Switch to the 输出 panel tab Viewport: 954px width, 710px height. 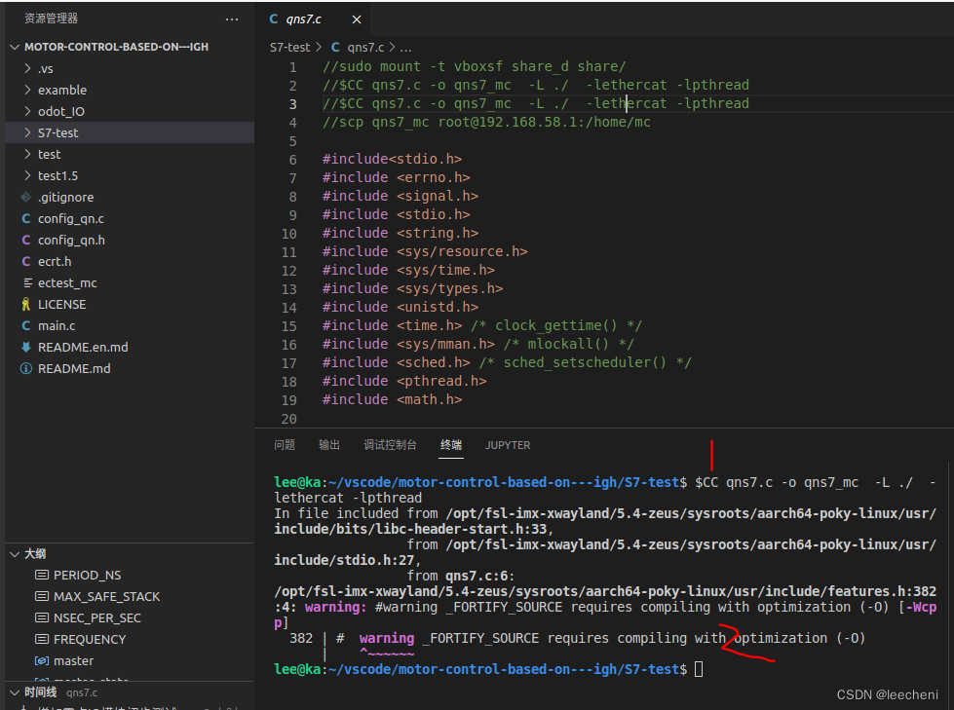(328, 444)
